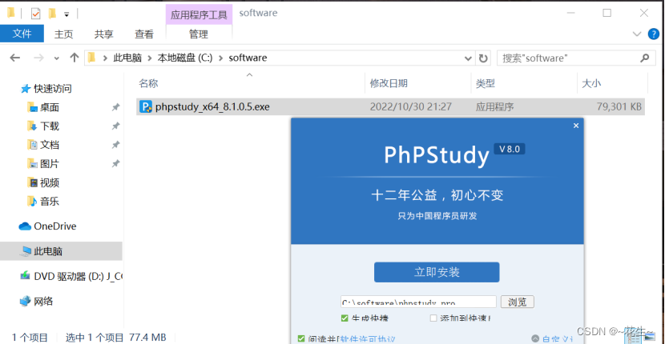
Task: Switch to the 主页 ribbon tab
Action: (63, 34)
